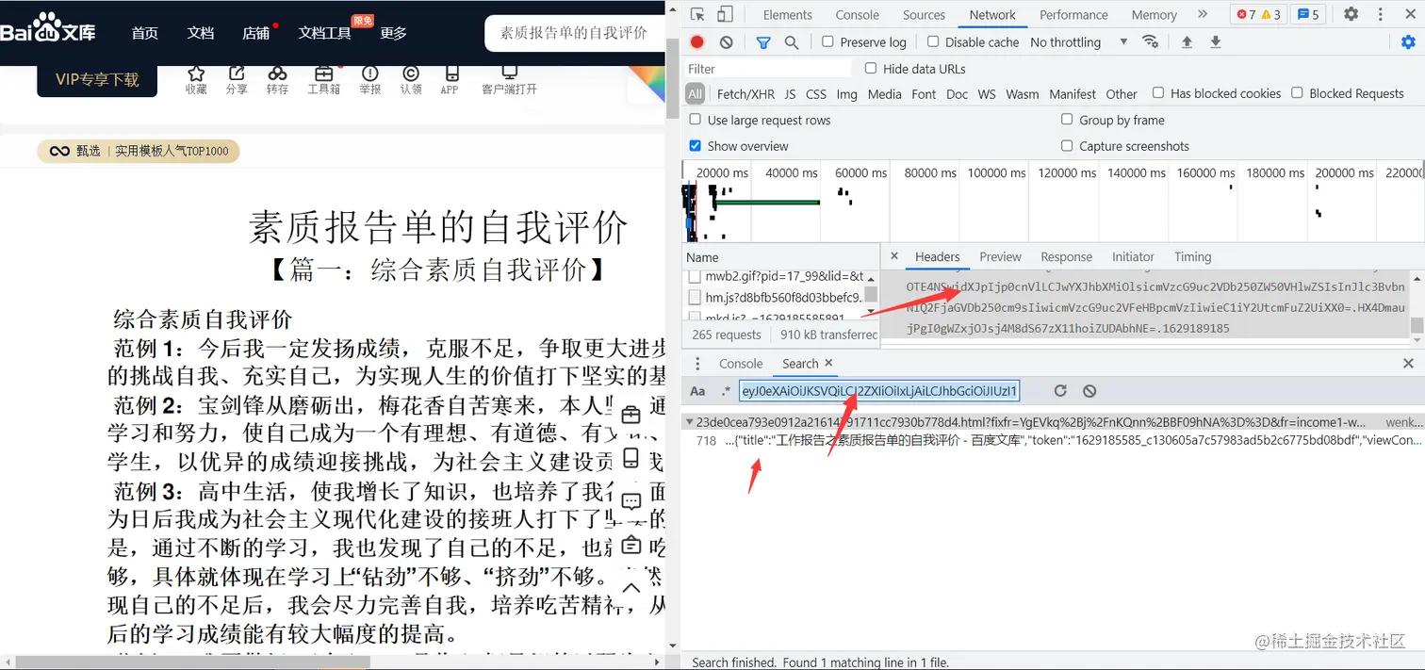Stop recording network log red button
This screenshot has height=670, width=1425.
tap(697, 42)
